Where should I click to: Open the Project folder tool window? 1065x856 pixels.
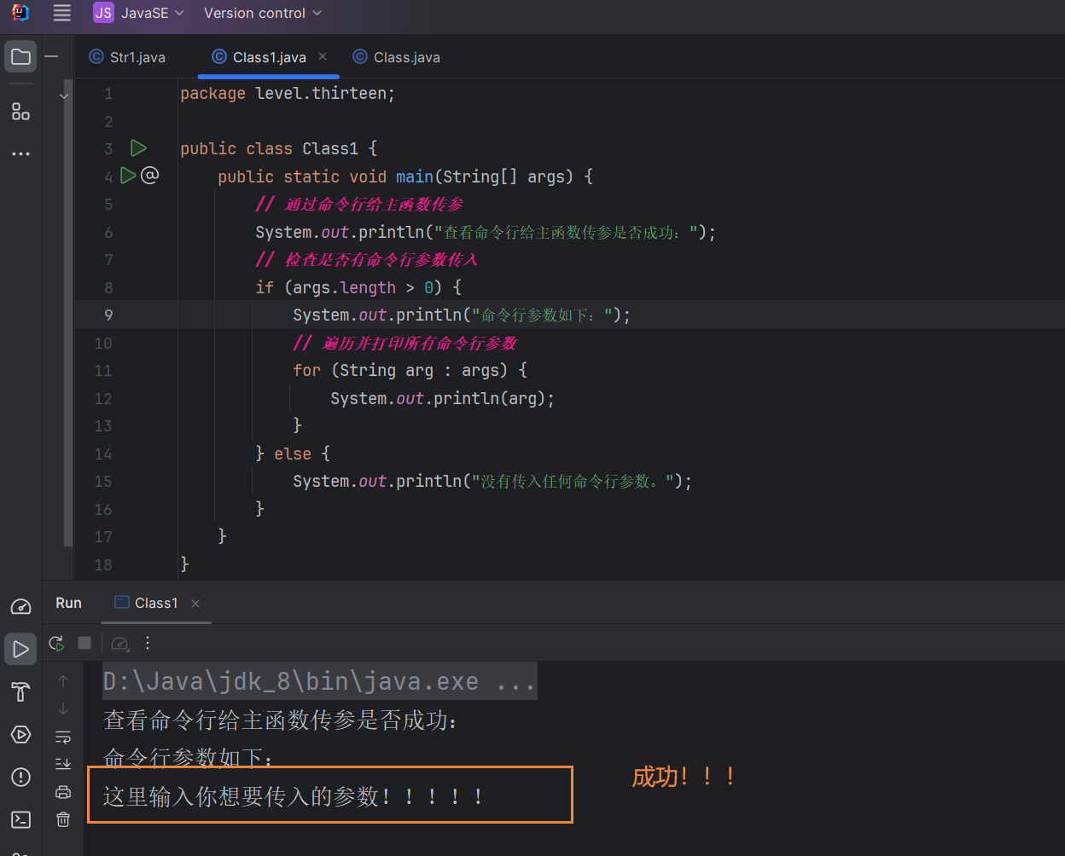pyautogui.click(x=20, y=57)
